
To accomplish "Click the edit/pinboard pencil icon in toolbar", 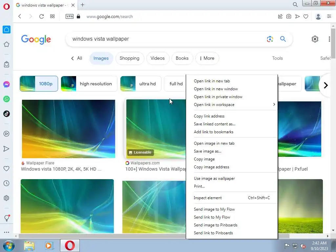I will coord(280,16).
